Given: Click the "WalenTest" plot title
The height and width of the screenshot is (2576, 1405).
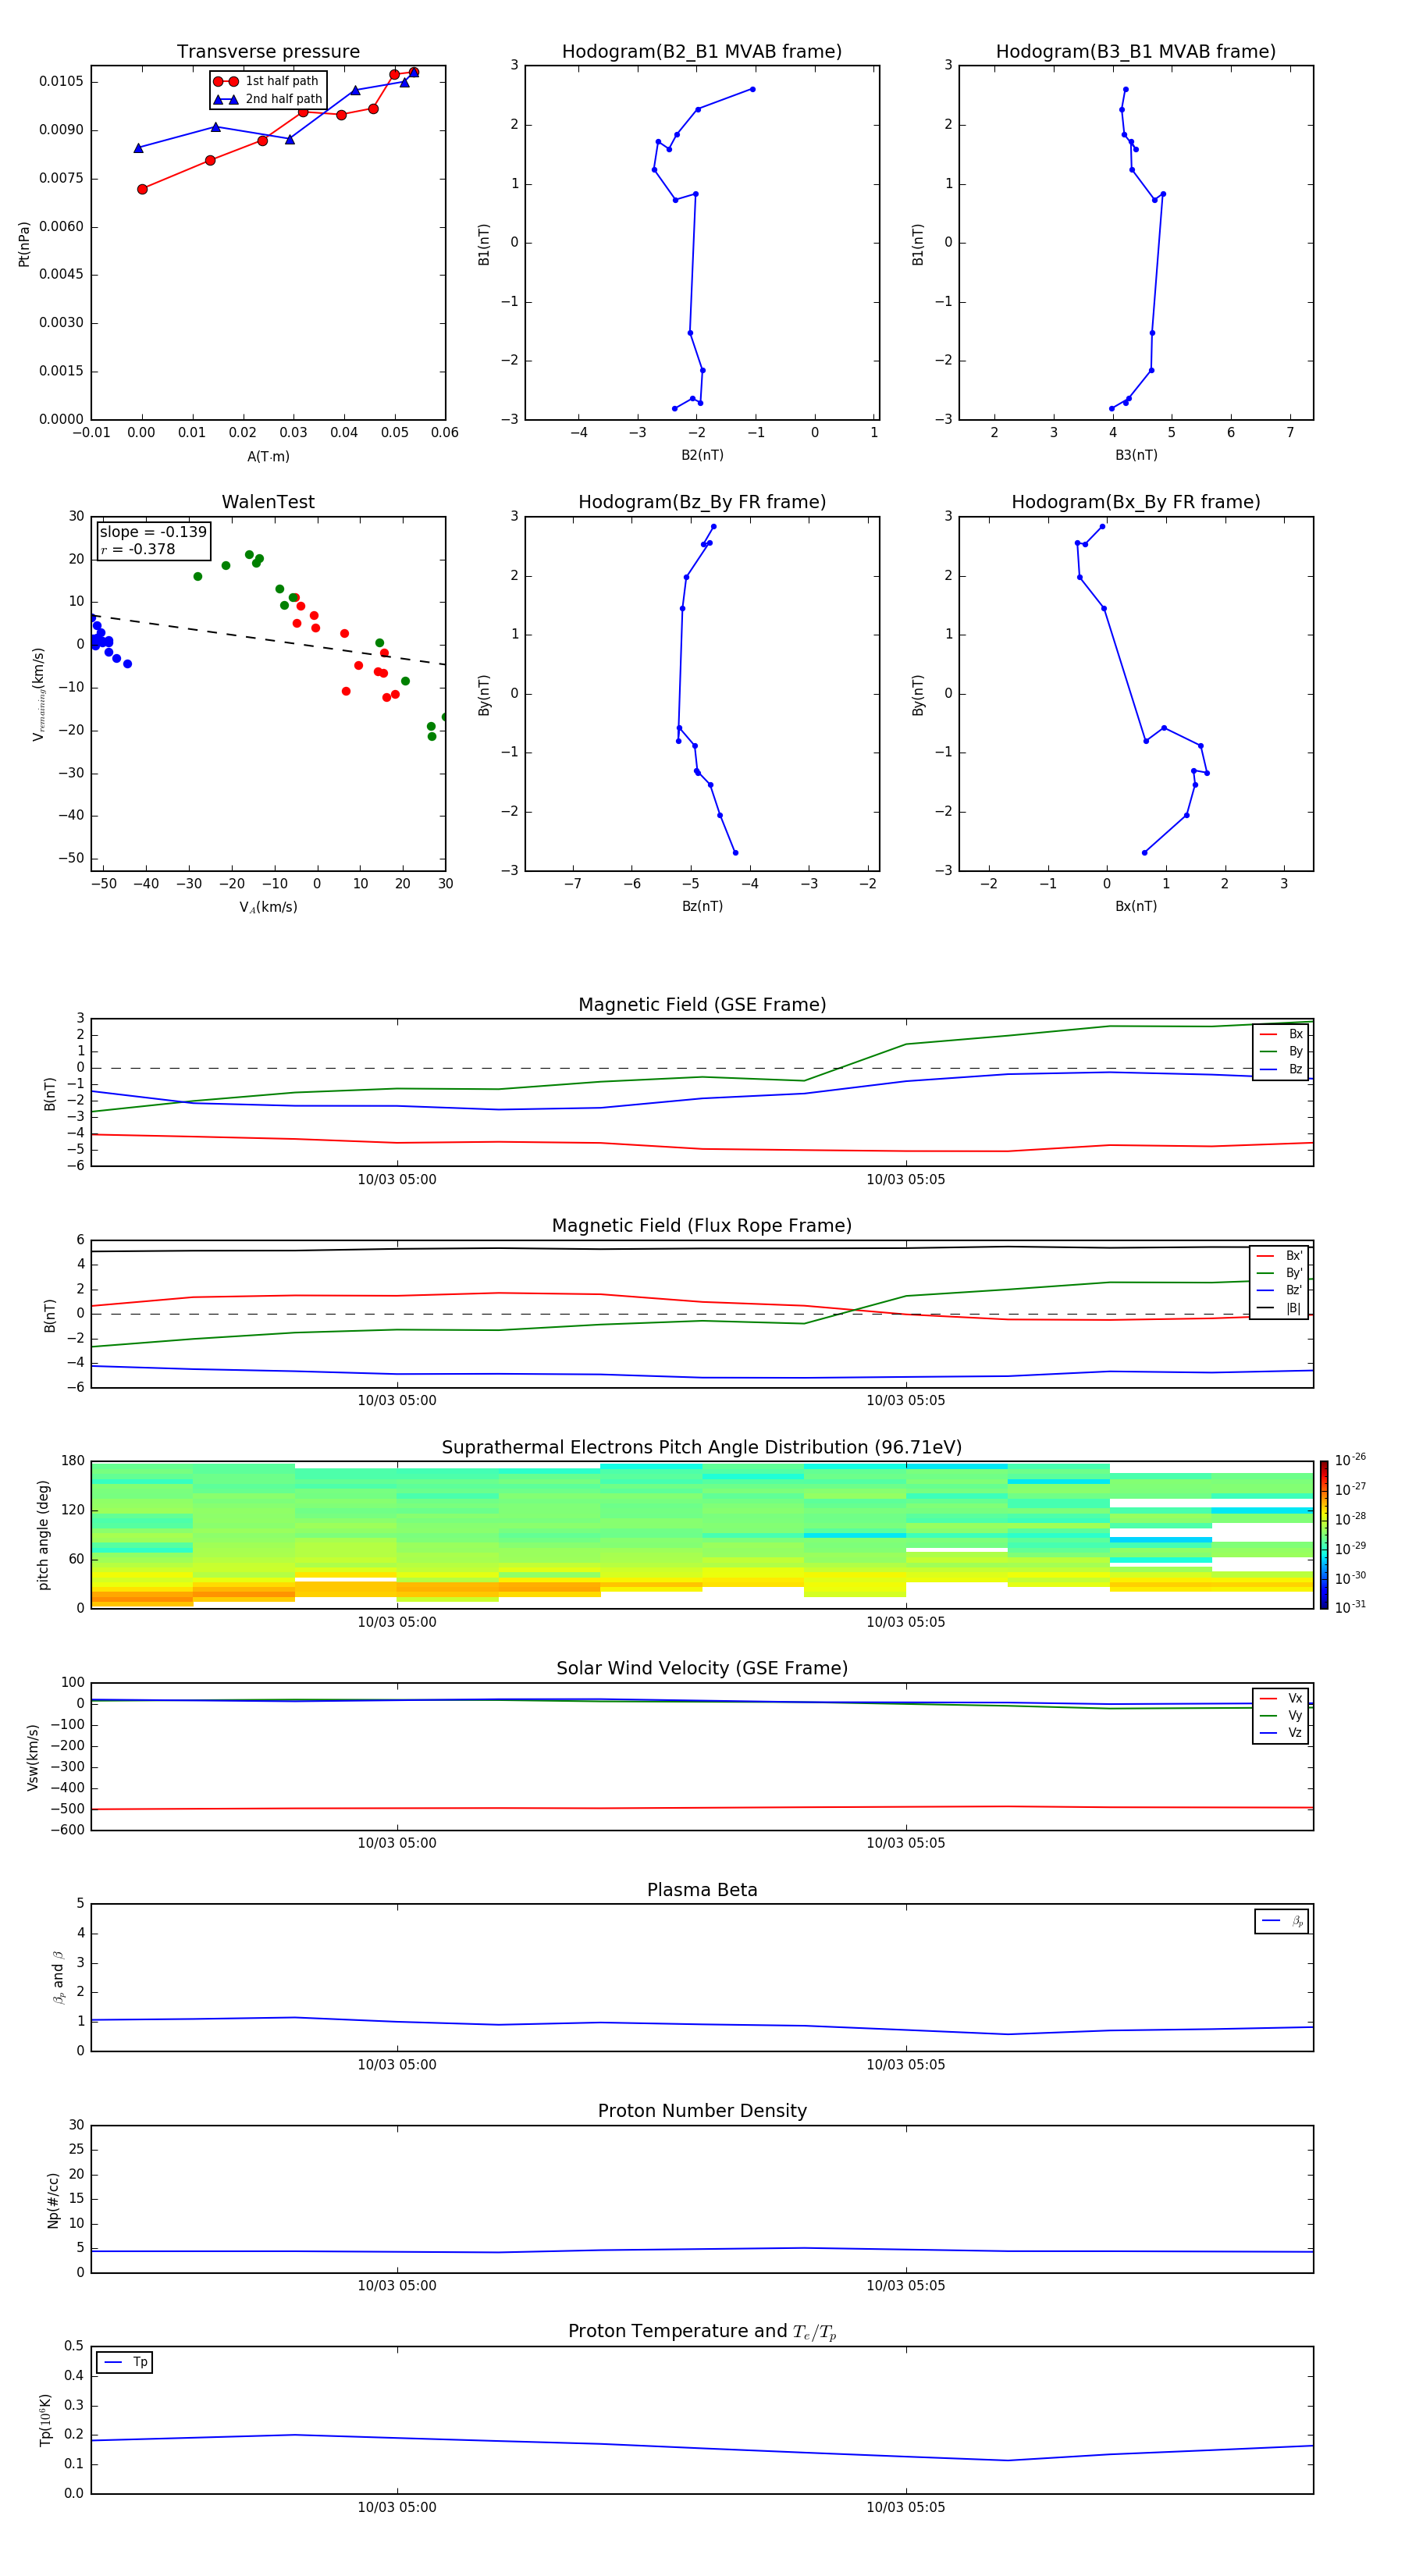Looking at the screenshot, I should click(x=268, y=502).
